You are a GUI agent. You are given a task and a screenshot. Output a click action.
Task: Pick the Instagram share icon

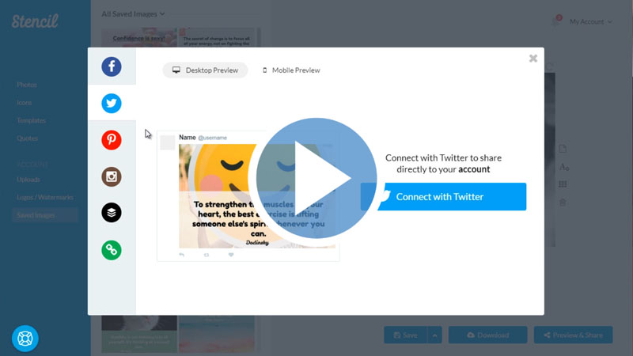coord(112,176)
